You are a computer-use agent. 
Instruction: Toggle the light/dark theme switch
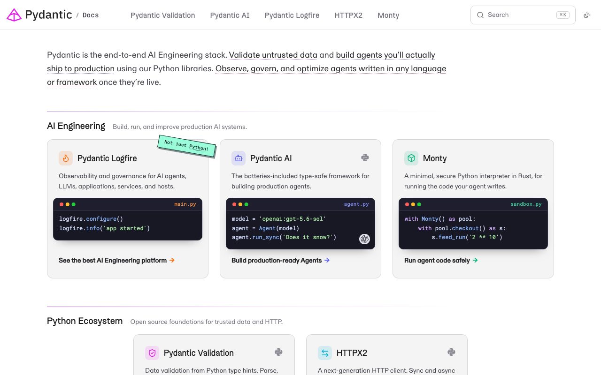pos(587,15)
